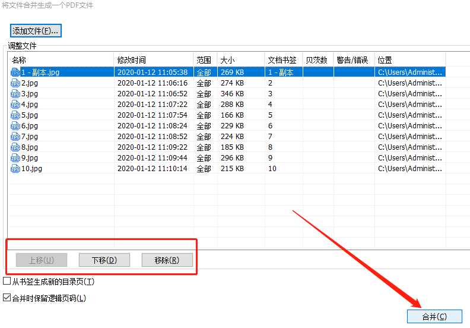Click the 上移(U) button

pyautogui.click(x=42, y=260)
